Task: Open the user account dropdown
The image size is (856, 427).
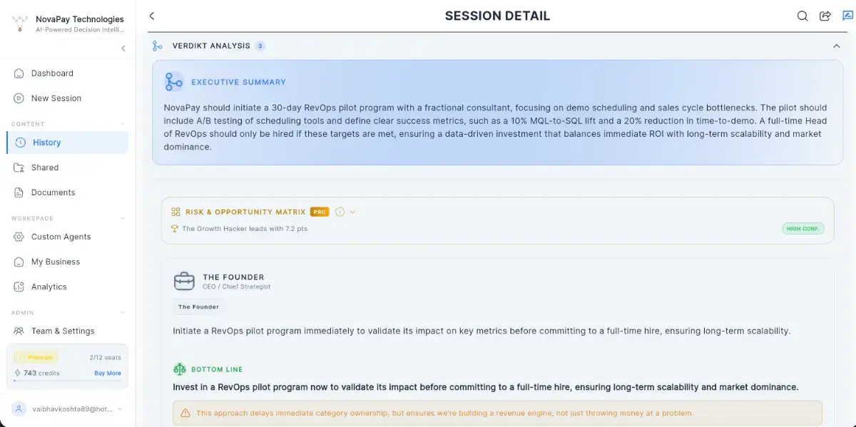Action: coord(120,409)
